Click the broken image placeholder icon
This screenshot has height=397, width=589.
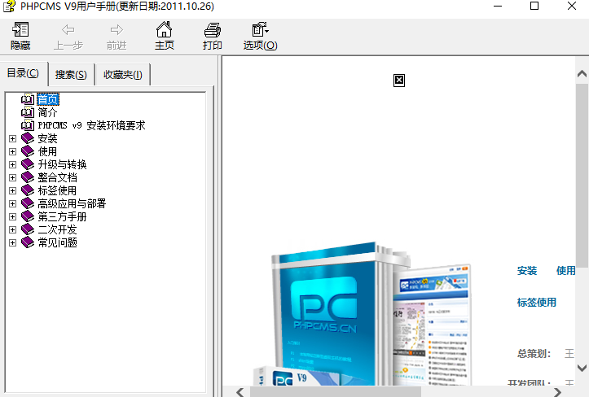[x=399, y=80]
